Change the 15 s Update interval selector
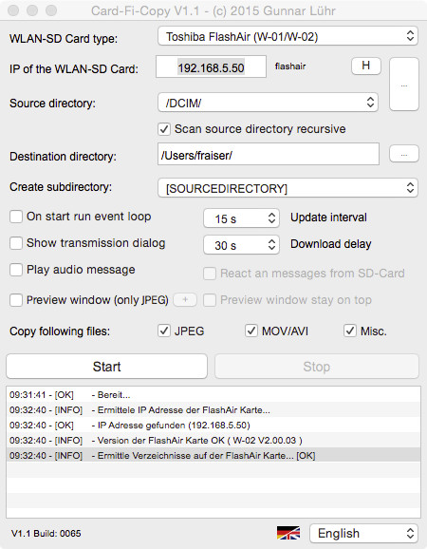This screenshot has width=427, height=549. 241,218
